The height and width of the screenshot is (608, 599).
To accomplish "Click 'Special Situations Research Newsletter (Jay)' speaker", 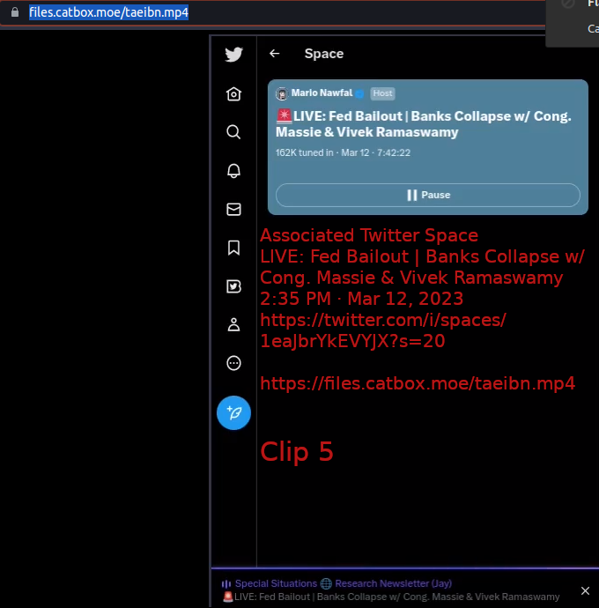I will (344, 583).
